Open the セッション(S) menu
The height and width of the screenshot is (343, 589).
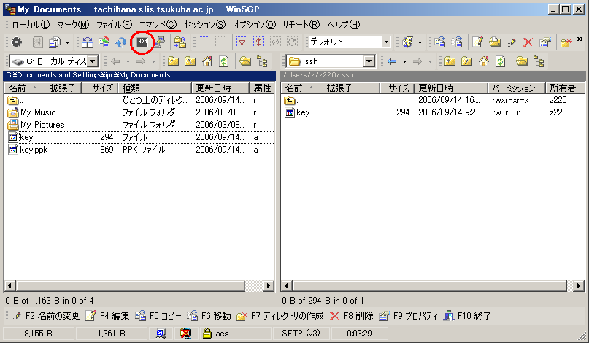point(204,25)
